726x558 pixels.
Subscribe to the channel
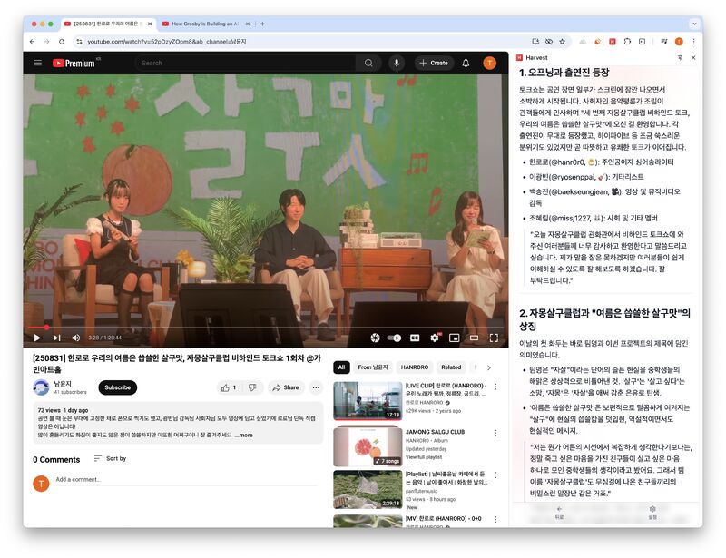(117, 387)
